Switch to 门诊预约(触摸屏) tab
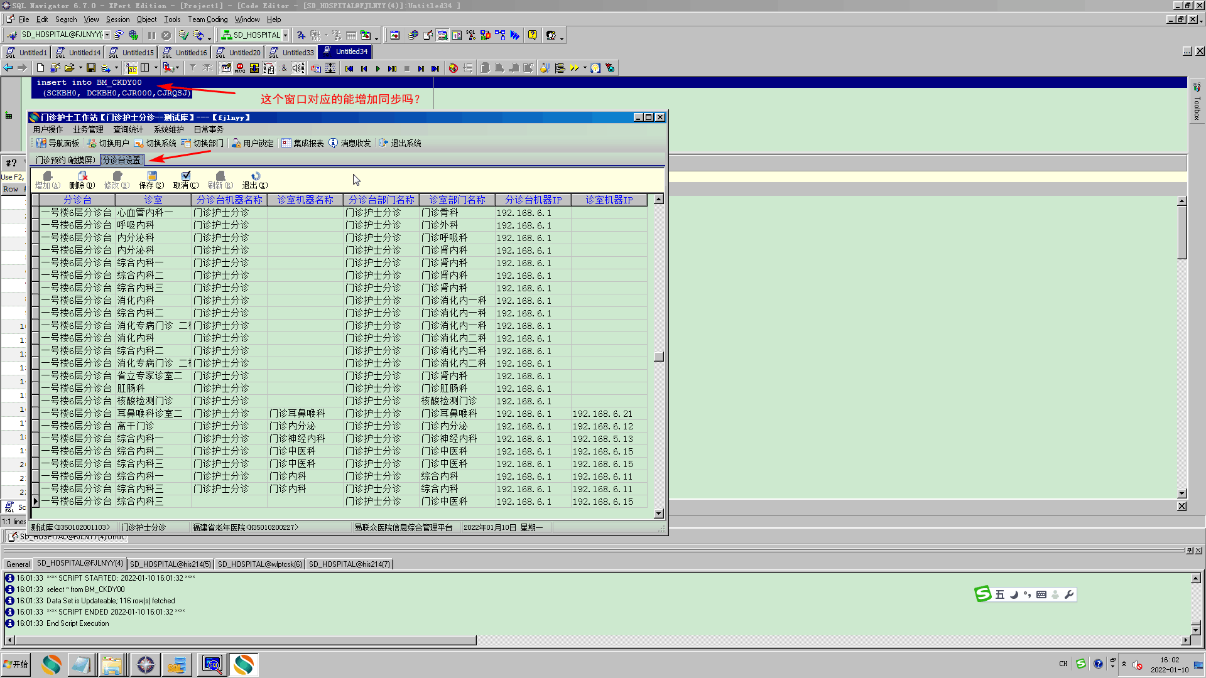 tap(65, 160)
